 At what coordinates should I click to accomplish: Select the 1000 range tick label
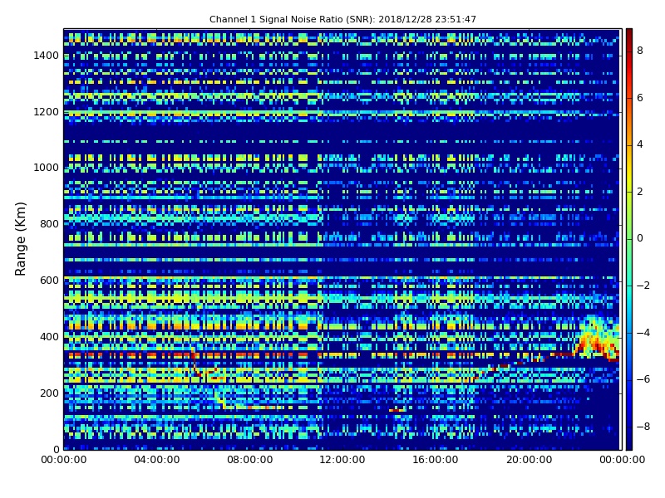tap(46, 168)
